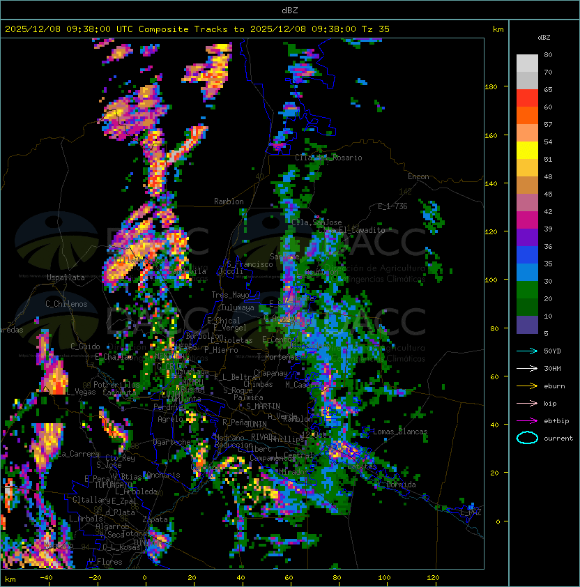This screenshot has width=580, height=587.
Task: Click the 'current' legend label
Action: (558, 439)
